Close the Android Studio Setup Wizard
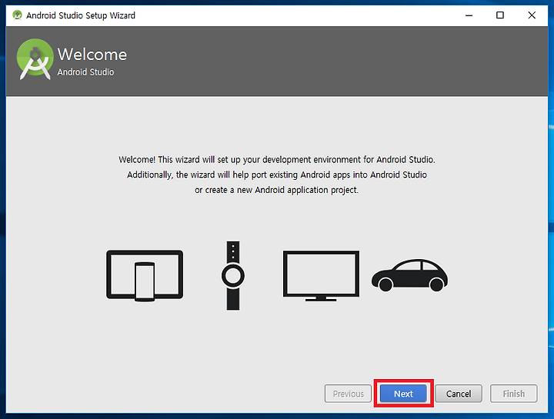Image resolution: width=554 pixels, height=419 pixels. [x=532, y=15]
